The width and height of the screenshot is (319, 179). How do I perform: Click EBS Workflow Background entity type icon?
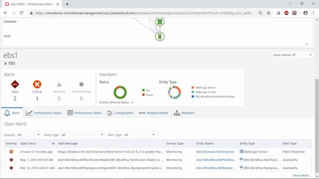[x=241, y=168]
